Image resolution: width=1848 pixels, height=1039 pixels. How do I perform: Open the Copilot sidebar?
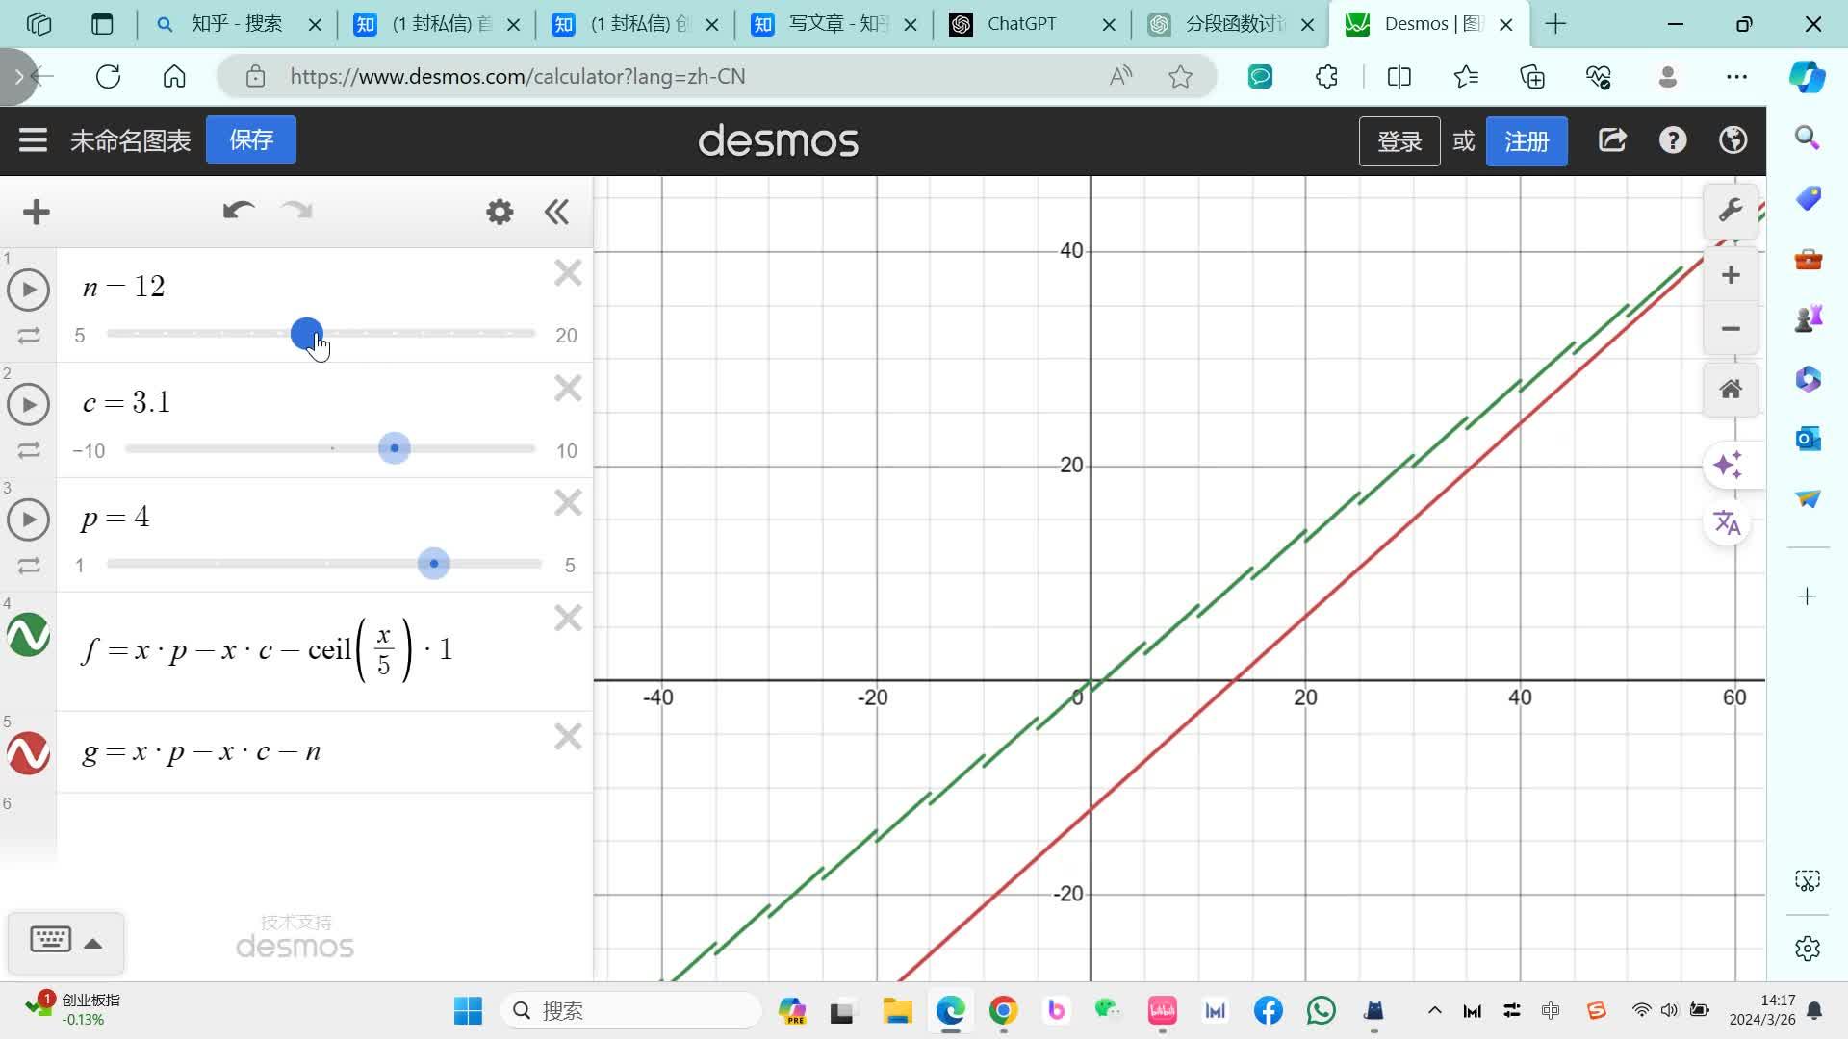click(1807, 77)
